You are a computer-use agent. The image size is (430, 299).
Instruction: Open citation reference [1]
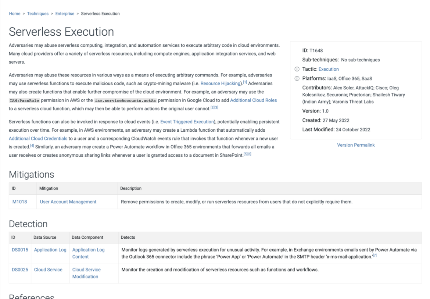[x=245, y=82]
